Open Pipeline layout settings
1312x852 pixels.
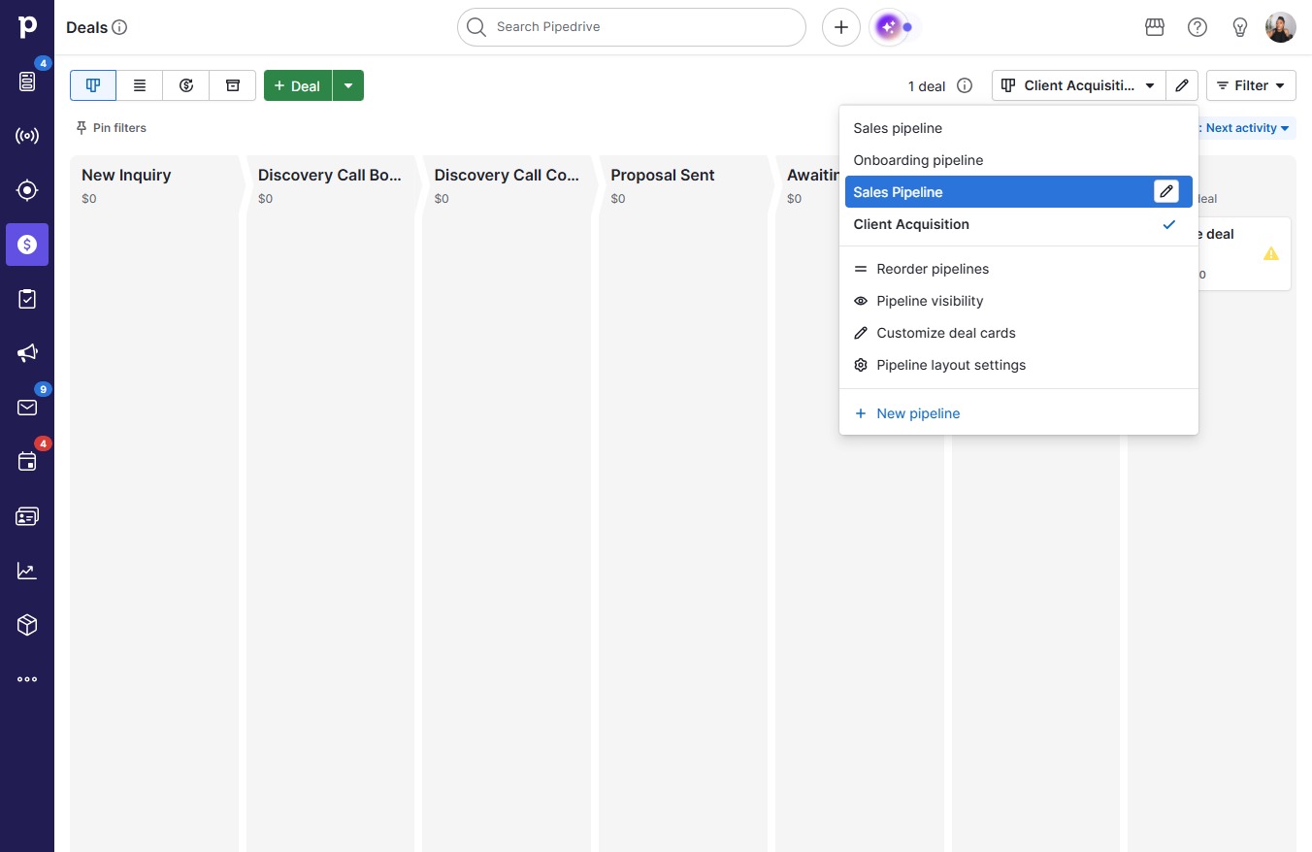click(x=1019, y=365)
